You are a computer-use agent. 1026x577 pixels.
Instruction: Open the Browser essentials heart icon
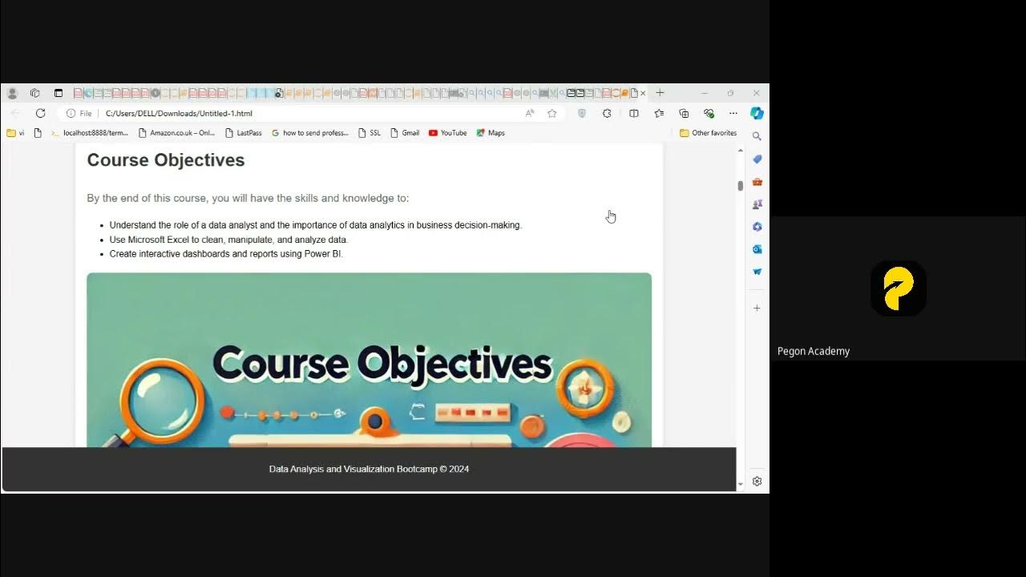(x=709, y=113)
